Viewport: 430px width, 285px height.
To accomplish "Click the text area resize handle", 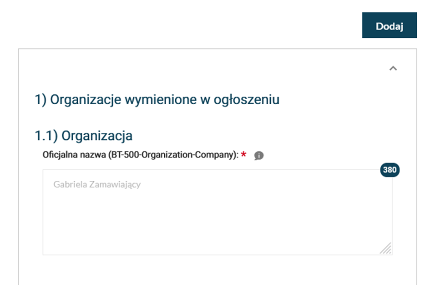I will coord(386,249).
